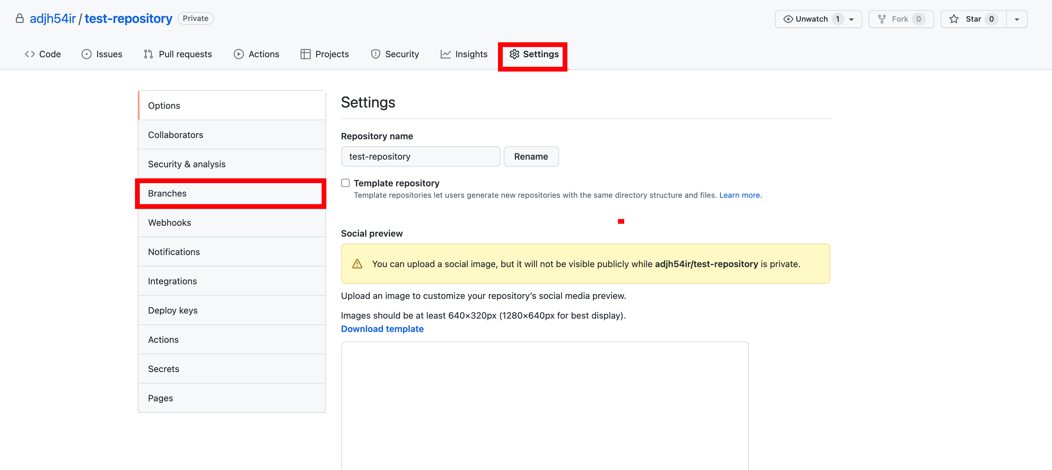
Task: Enable the Template repository checkbox
Action: [x=345, y=183]
